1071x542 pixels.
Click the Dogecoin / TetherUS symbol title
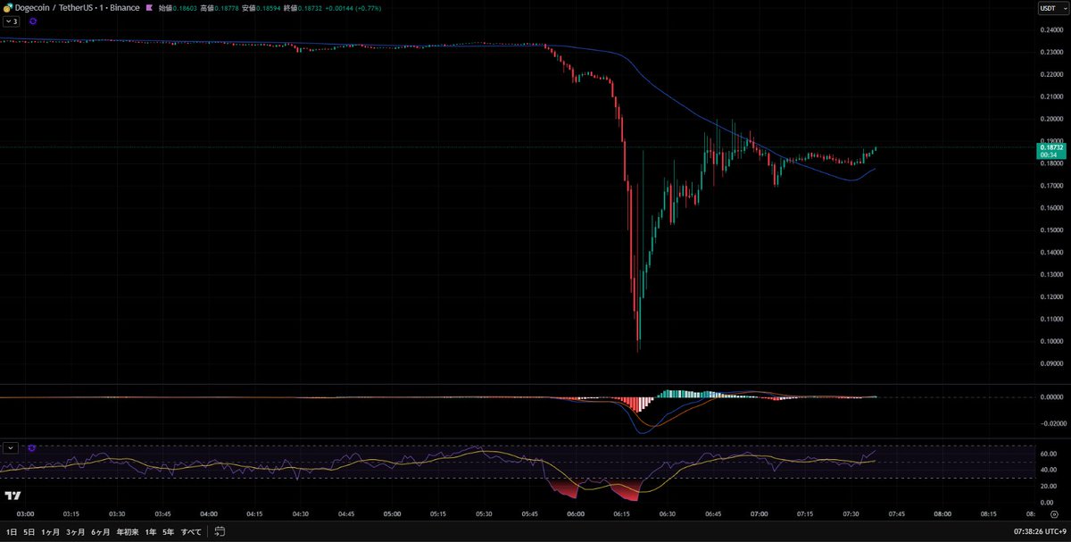click(53, 7)
